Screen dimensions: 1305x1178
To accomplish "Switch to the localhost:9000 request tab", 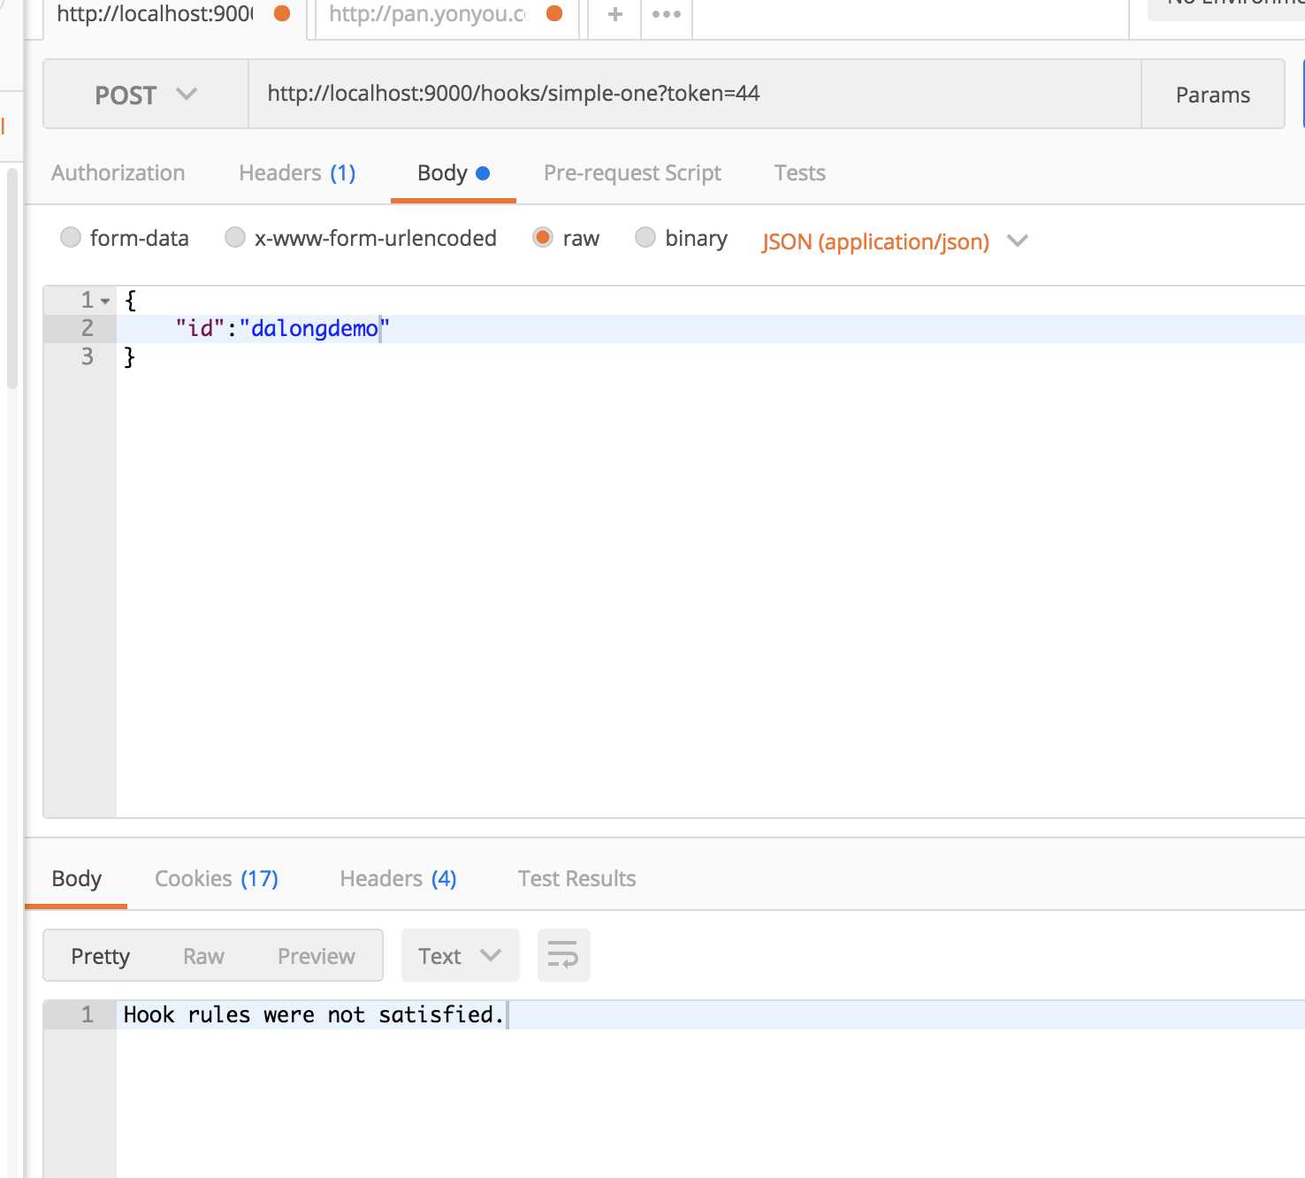I will (173, 16).
